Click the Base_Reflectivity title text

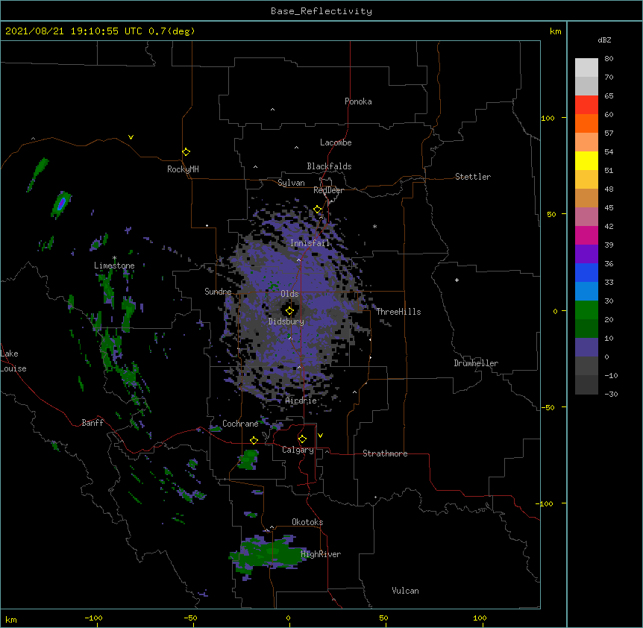pos(321,11)
